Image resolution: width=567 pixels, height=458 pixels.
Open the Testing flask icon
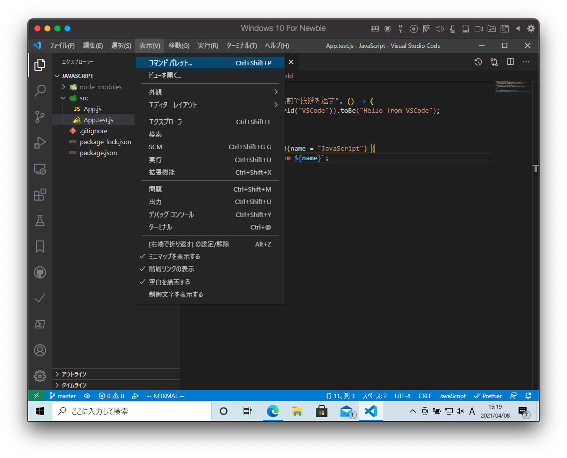[x=40, y=221]
